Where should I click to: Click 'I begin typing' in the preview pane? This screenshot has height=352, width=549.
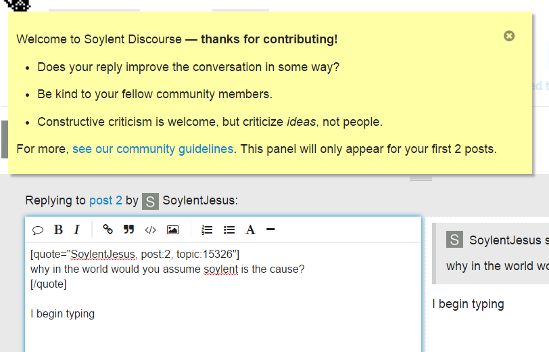coord(468,304)
